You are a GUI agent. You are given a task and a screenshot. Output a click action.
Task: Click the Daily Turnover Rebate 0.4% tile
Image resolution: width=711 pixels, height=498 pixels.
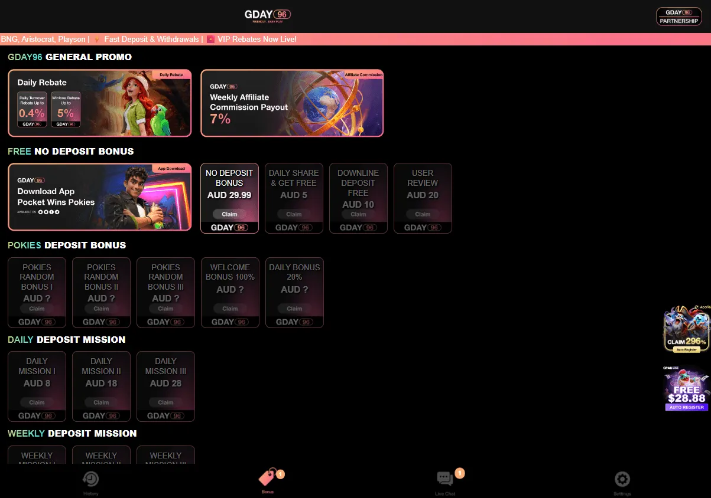coord(32,110)
